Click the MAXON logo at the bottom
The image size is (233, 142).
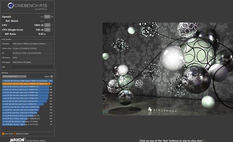[17, 140]
